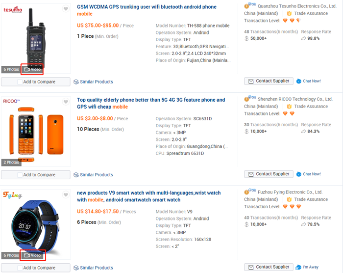Favorite the Tesunho phone with heart icon

pyautogui.click(x=66, y=9)
